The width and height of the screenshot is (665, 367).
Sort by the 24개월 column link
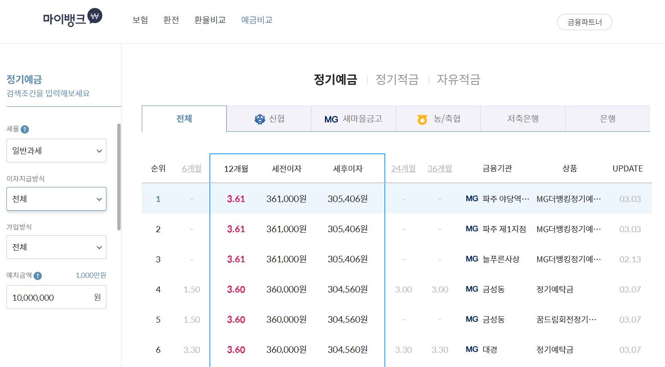tap(403, 168)
